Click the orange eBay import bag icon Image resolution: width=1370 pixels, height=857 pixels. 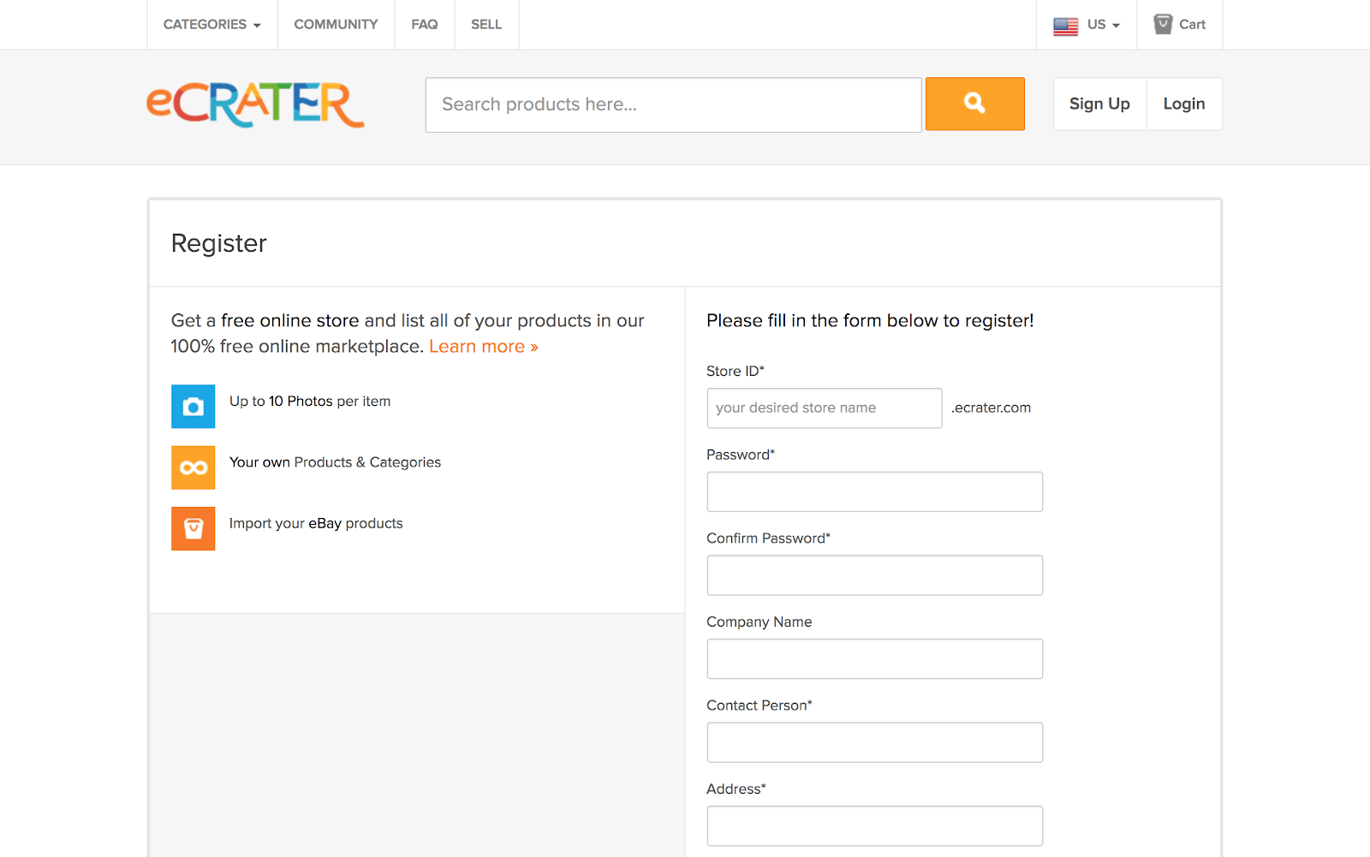(194, 528)
